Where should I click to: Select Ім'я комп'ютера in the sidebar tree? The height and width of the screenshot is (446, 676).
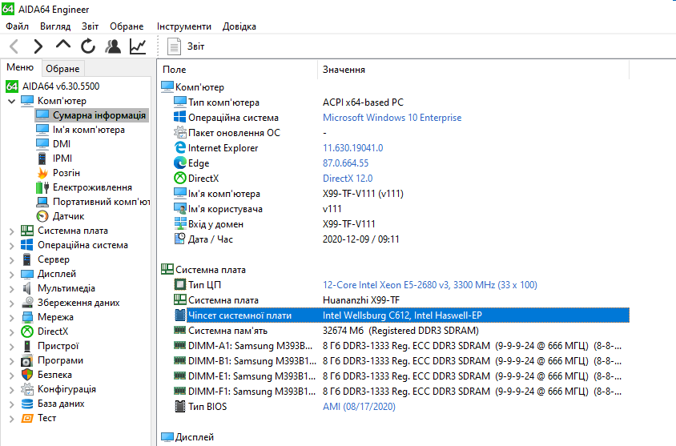click(88, 130)
